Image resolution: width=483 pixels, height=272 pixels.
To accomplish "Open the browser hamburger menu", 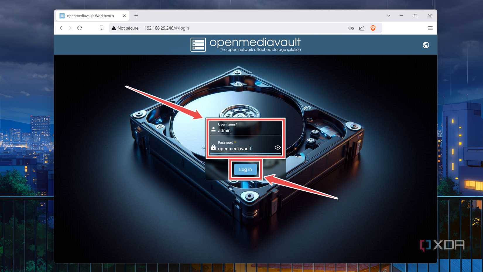I will tap(430, 28).
